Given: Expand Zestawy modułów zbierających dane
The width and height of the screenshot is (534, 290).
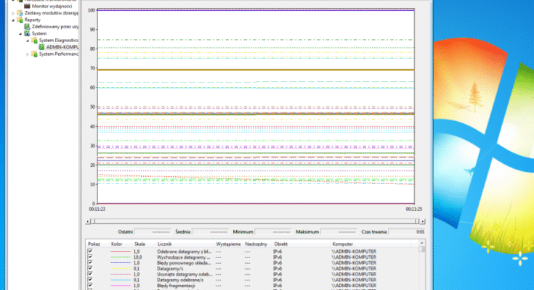Looking at the screenshot, I should [x=12, y=13].
